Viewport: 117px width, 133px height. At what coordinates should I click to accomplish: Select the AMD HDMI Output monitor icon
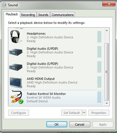16,83
